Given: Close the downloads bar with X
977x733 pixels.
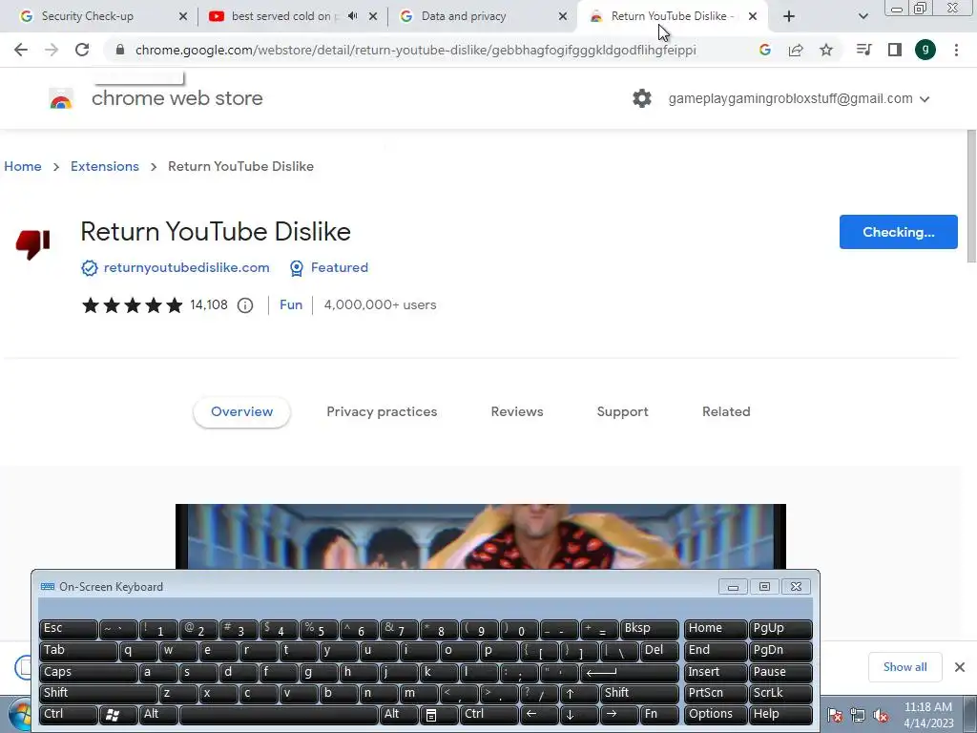Looking at the screenshot, I should [960, 667].
